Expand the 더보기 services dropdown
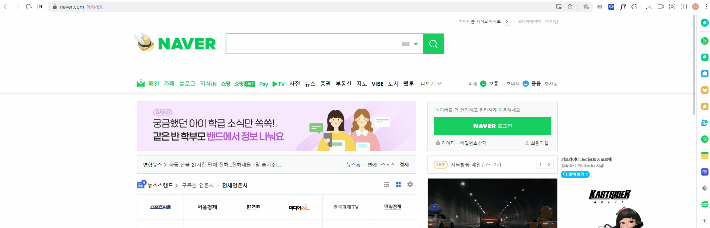 [431, 84]
